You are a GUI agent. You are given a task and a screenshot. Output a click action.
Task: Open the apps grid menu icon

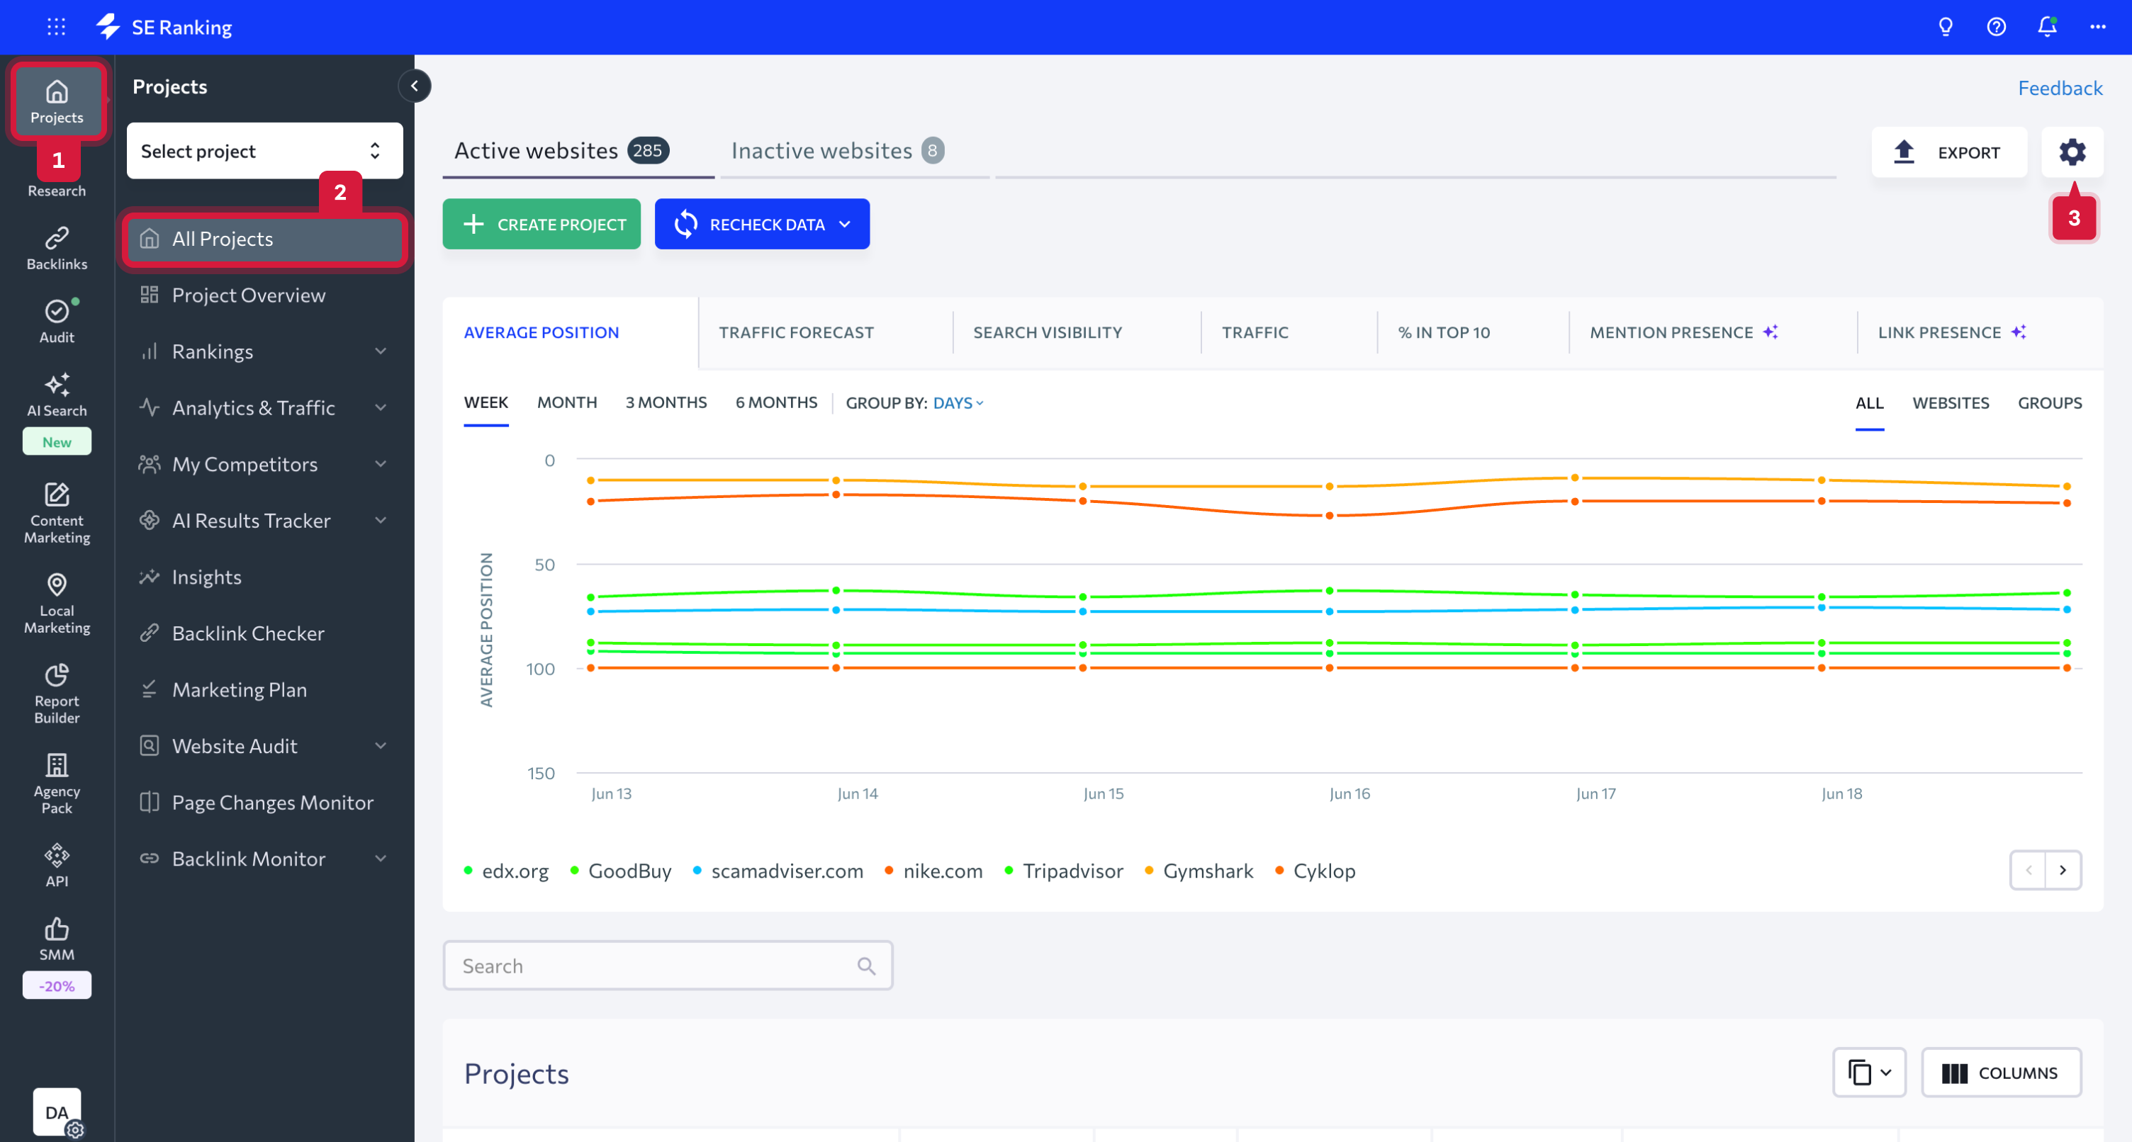56,26
